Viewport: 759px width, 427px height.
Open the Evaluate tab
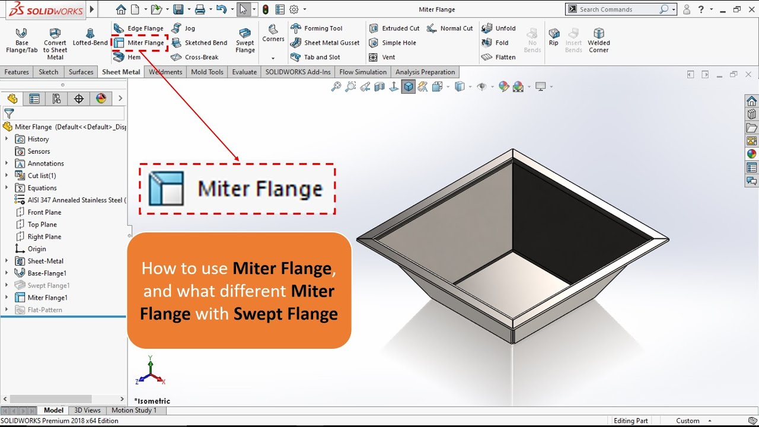[244, 72]
